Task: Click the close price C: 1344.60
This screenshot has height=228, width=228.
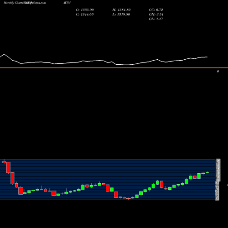Action: (85, 15)
